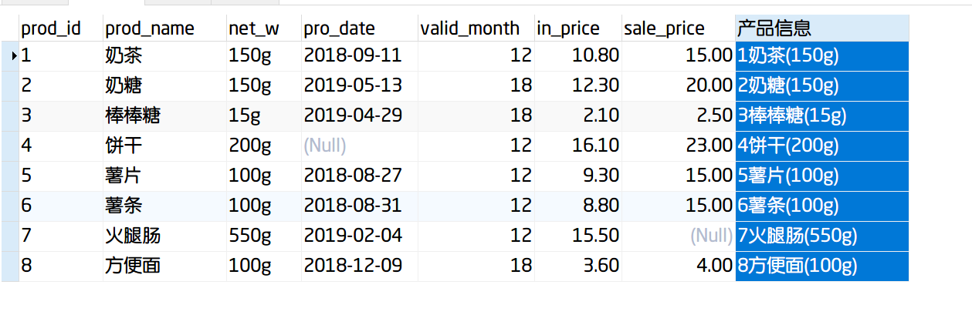Select the cell containing 棒棒糖
This screenshot has height=335, width=972.
164,116
